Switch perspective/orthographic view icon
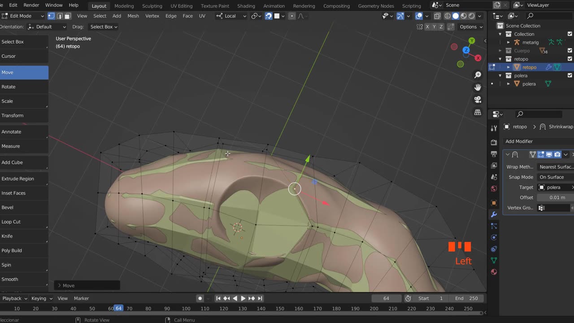 pos(478,112)
